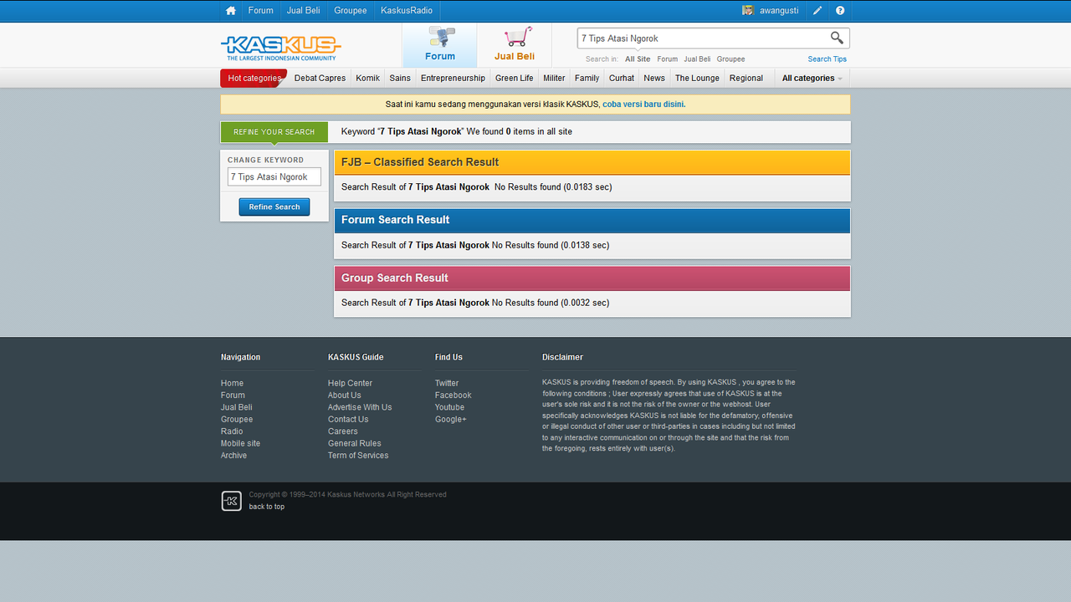Open the user avatar for awangusti
The image size is (1071, 602).
(748, 11)
